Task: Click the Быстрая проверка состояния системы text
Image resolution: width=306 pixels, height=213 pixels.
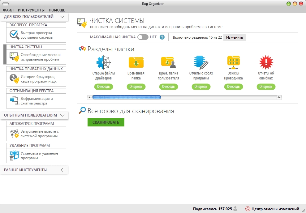Action: (37, 35)
